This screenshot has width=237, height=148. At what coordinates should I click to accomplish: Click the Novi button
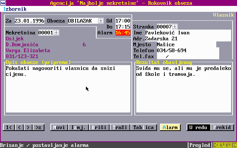(x=59, y=127)
